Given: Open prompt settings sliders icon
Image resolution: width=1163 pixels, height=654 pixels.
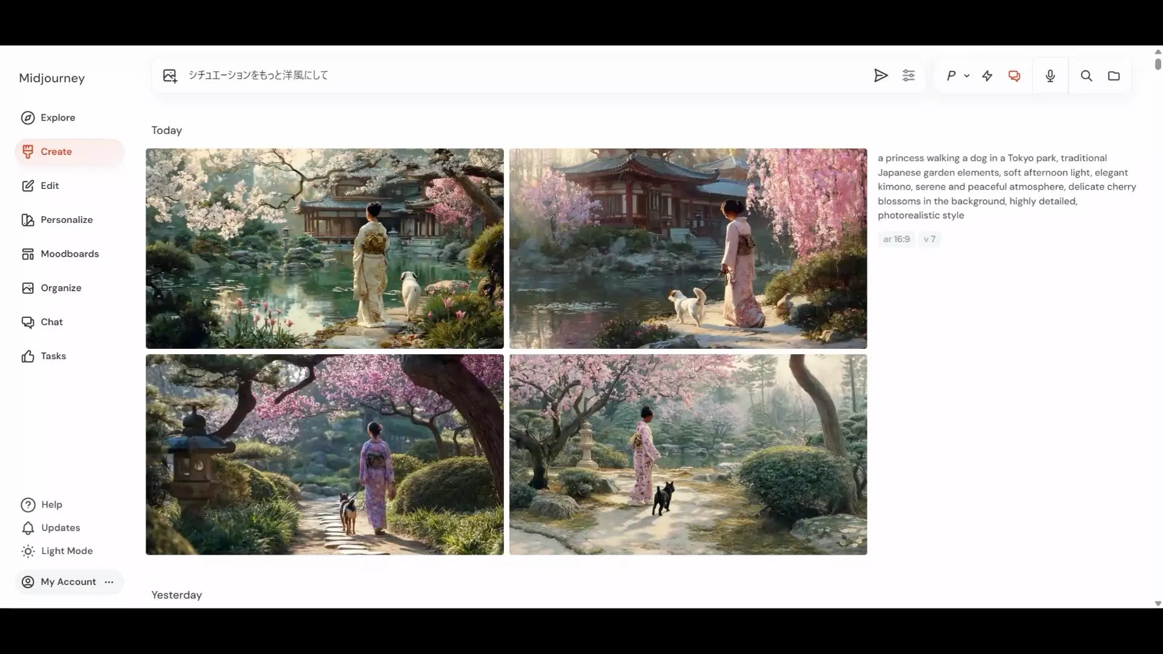Looking at the screenshot, I should pos(909,76).
